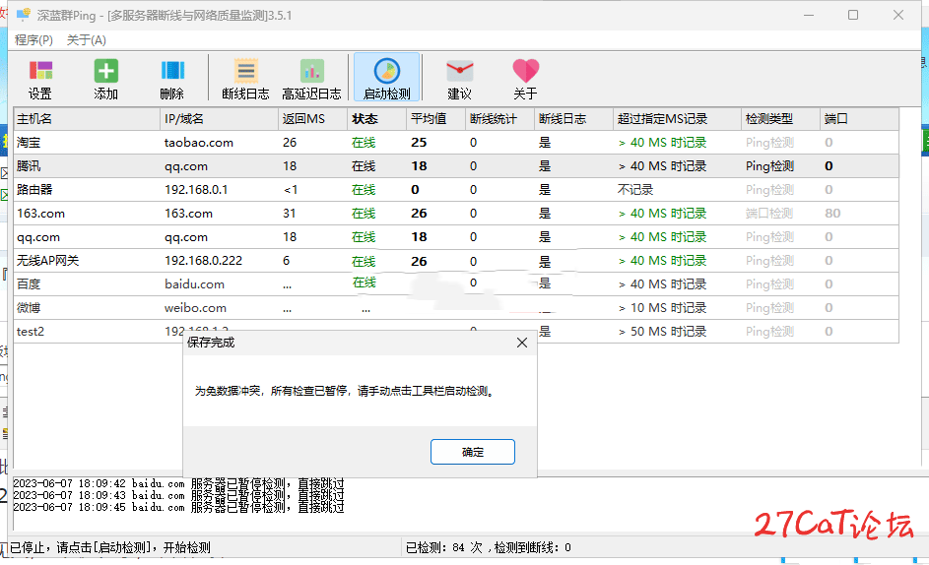Click status bar 已检测: 84 次 counter
Screen dimensions: 929x565
(x=443, y=548)
